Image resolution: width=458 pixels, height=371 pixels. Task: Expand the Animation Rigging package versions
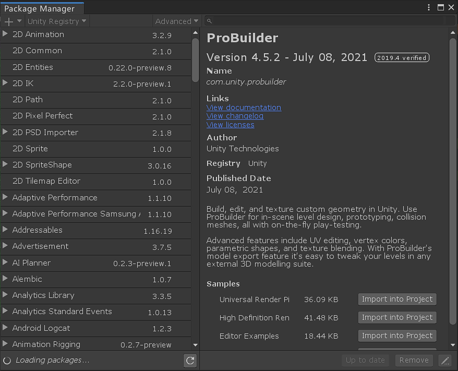5,343
